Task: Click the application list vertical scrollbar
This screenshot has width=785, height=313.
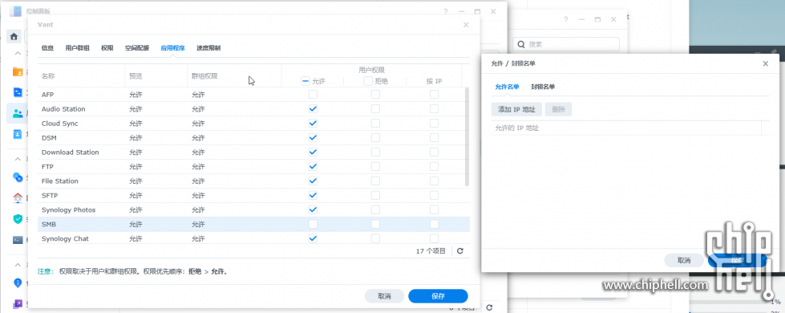Action: [x=467, y=136]
